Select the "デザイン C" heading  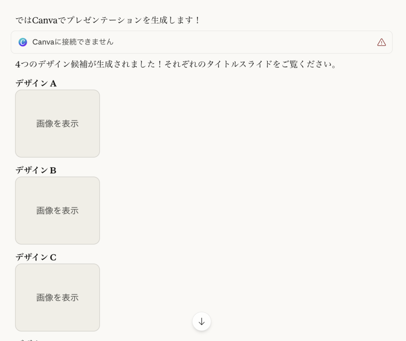click(x=36, y=257)
